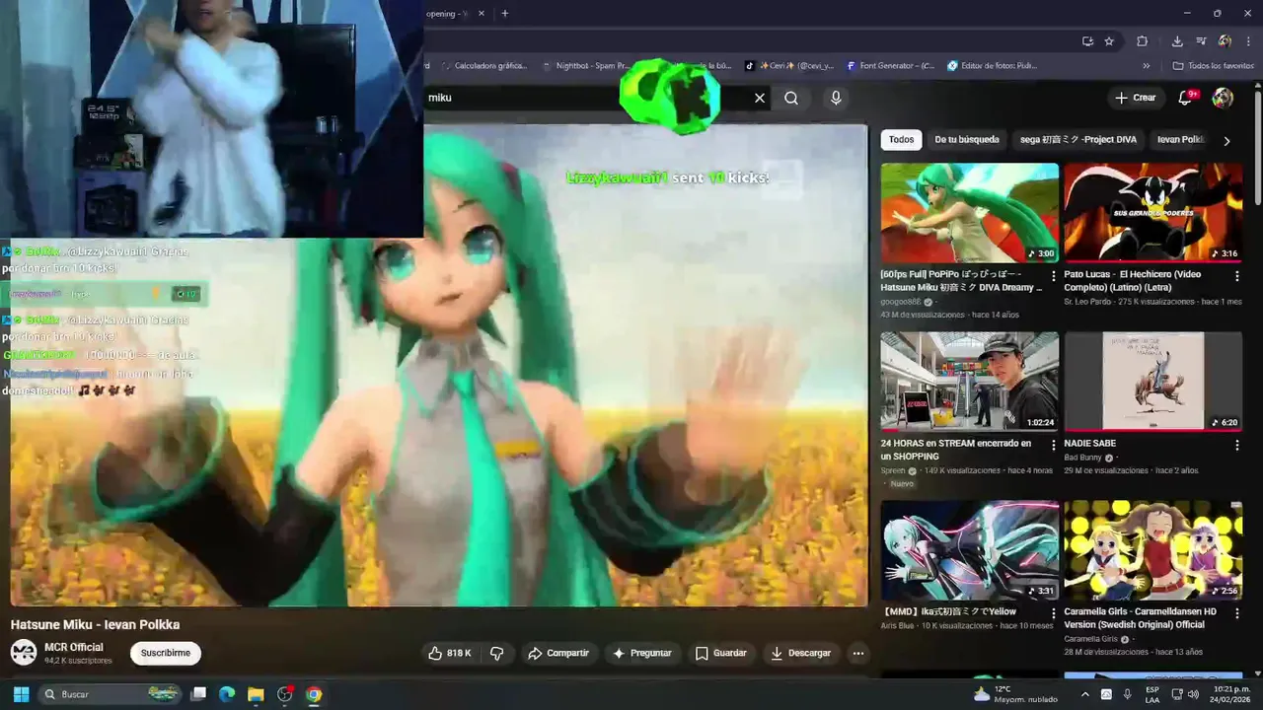Open YouTube notifications bell
The width and height of the screenshot is (1263, 710).
tap(1186, 98)
